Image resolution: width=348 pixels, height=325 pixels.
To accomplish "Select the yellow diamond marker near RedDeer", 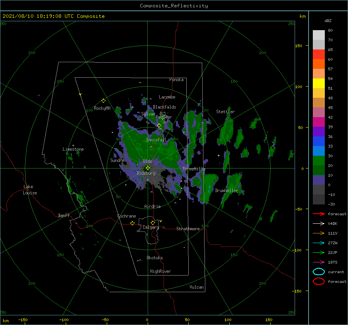I will 159,126.
